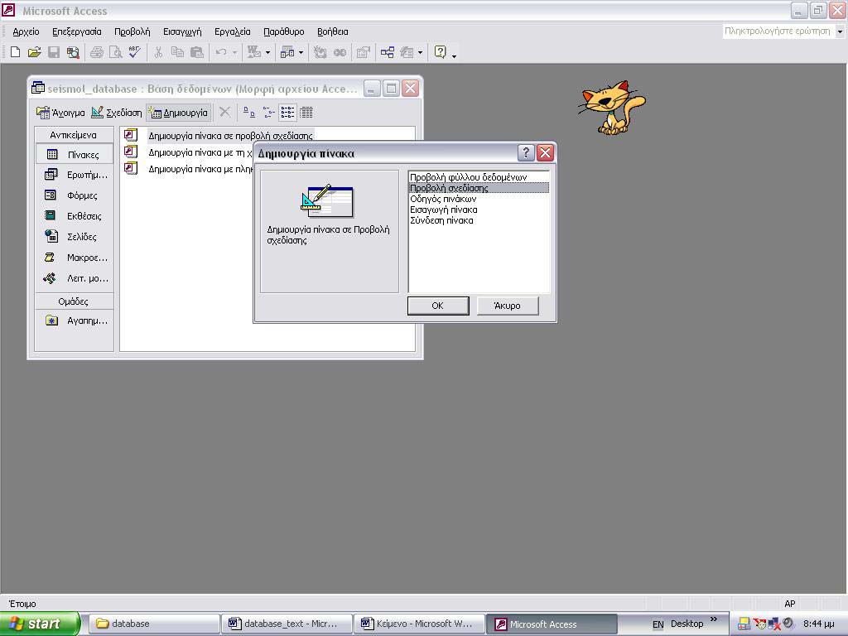
Task: Click the File Search toolbar icon
Action: 73,52
